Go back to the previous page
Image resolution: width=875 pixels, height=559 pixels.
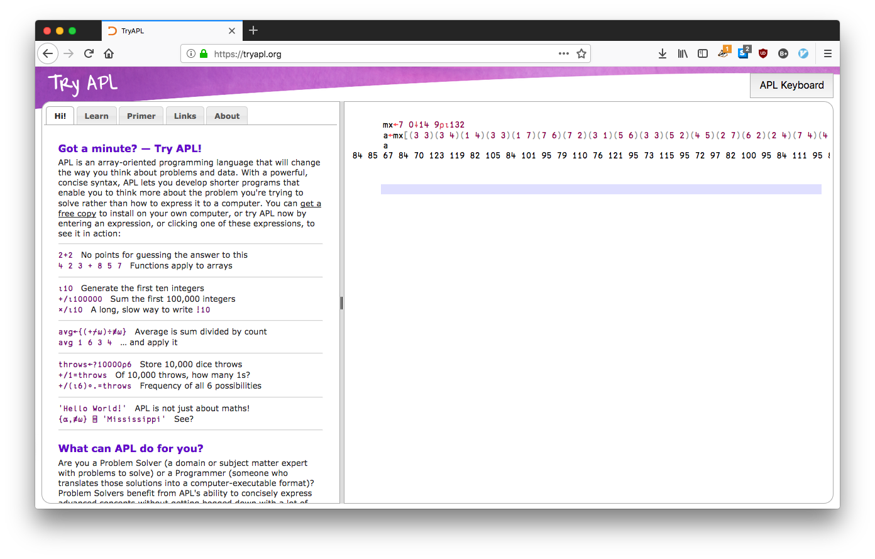tap(48, 53)
